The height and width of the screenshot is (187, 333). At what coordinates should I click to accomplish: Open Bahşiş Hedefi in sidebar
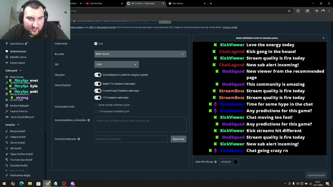tap(17, 131)
